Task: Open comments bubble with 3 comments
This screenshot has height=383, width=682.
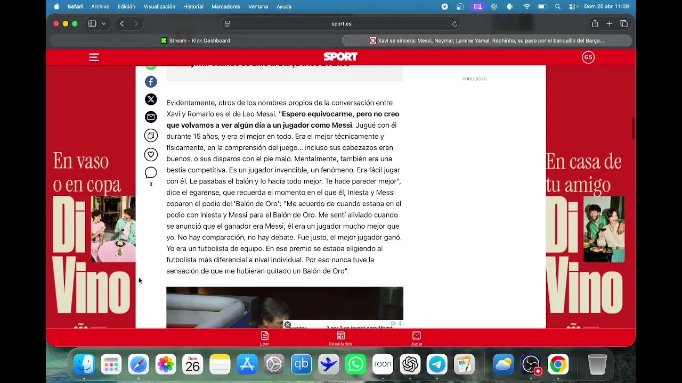Action: (x=151, y=173)
